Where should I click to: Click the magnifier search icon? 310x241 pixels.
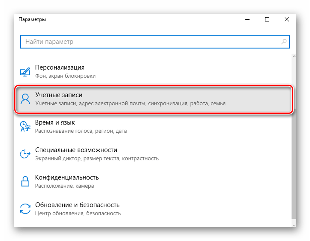coord(284,42)
